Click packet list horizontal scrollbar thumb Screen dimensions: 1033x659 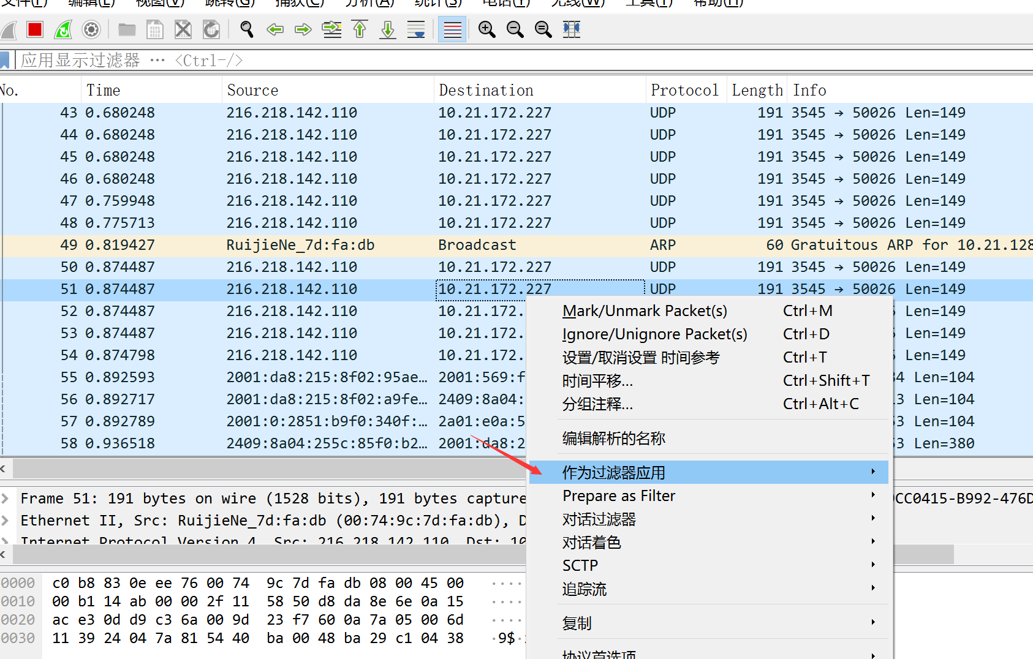click(270, 469)
